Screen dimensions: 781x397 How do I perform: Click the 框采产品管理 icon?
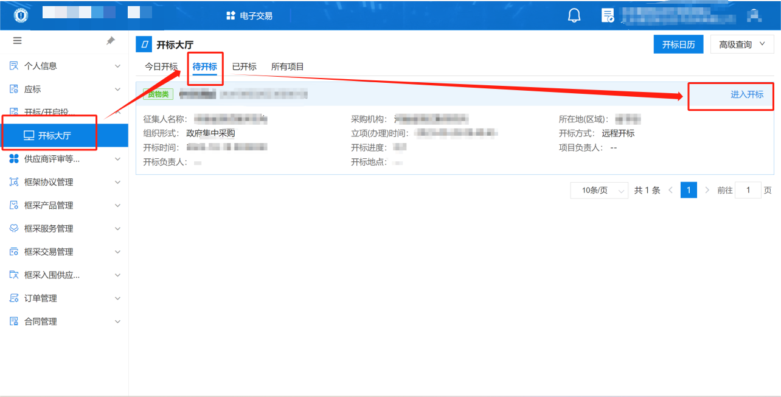[x=14, y=205]
